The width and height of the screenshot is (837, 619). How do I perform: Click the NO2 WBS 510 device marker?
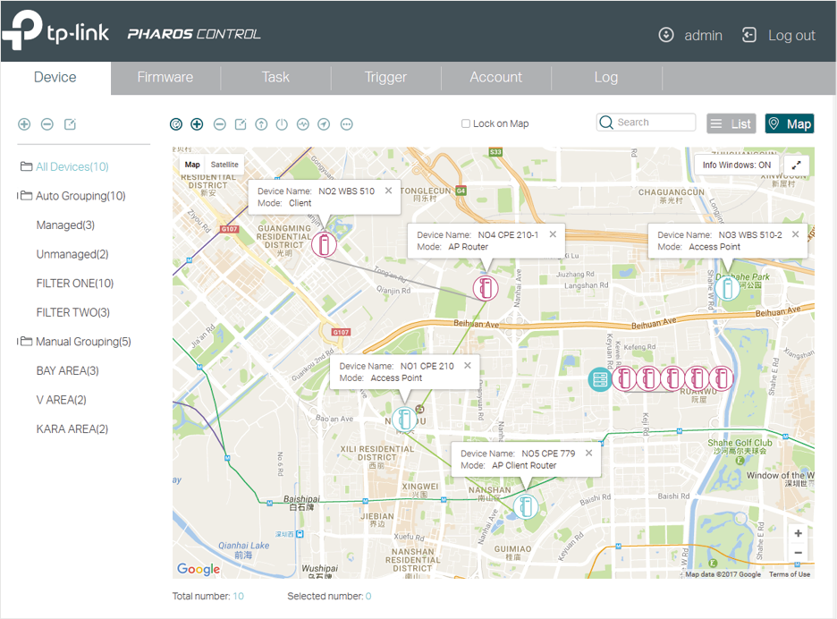tap(324, 244)
